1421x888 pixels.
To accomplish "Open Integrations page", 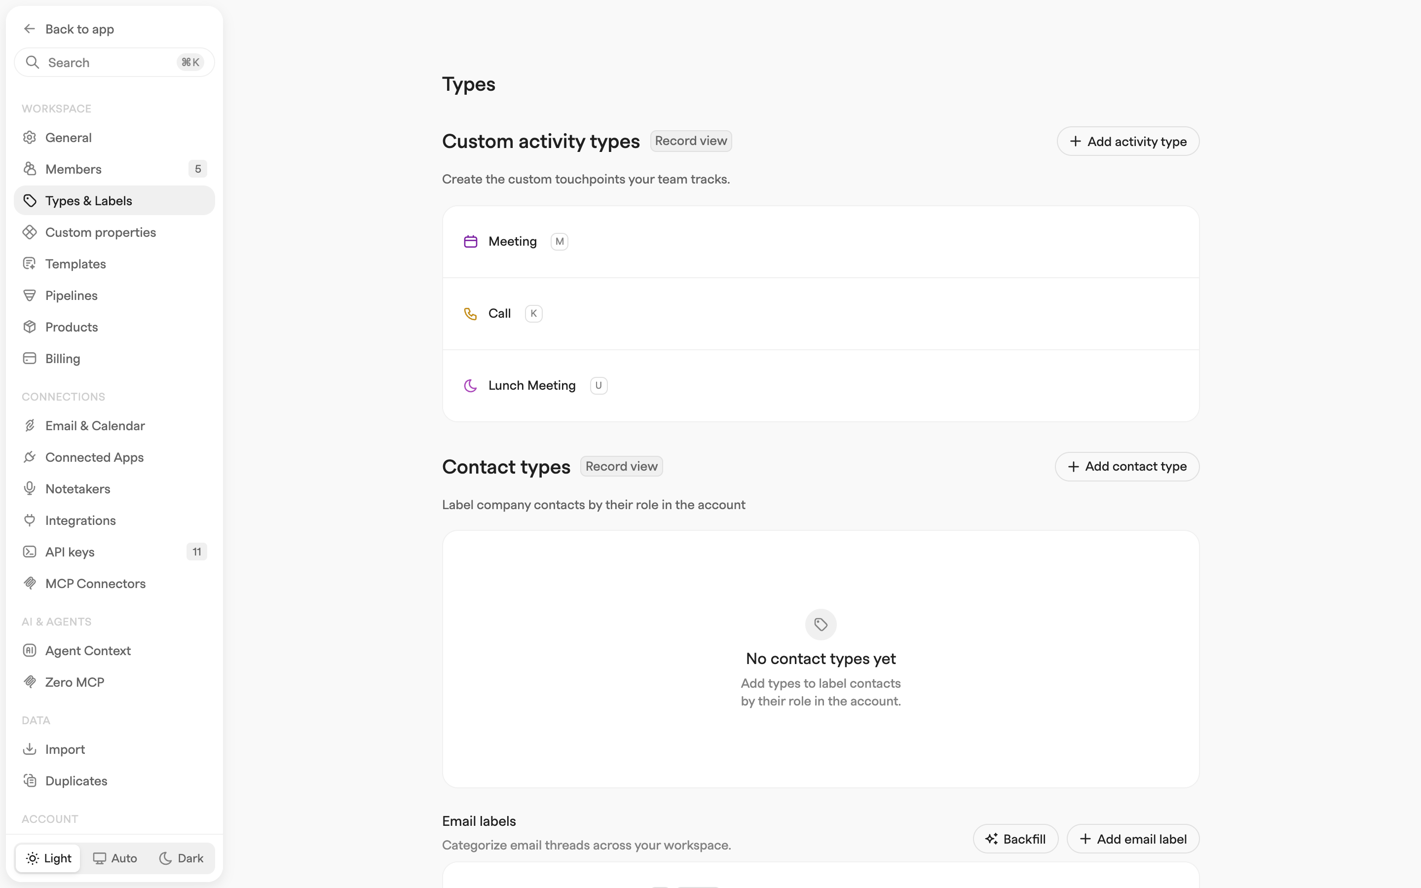I will [x=114, y=520].
